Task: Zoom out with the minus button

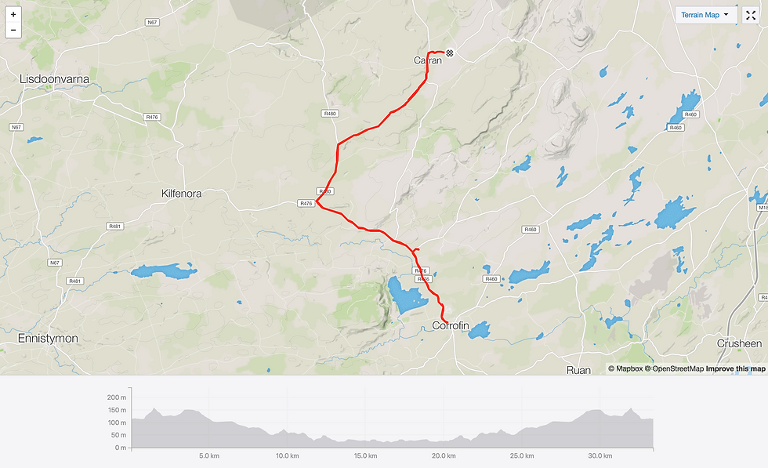Action: [13, 31]
